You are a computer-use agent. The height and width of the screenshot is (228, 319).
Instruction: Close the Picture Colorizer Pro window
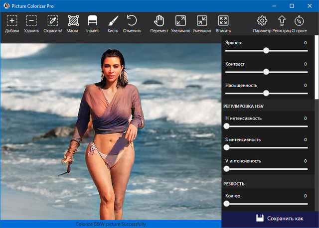point(310,6)
